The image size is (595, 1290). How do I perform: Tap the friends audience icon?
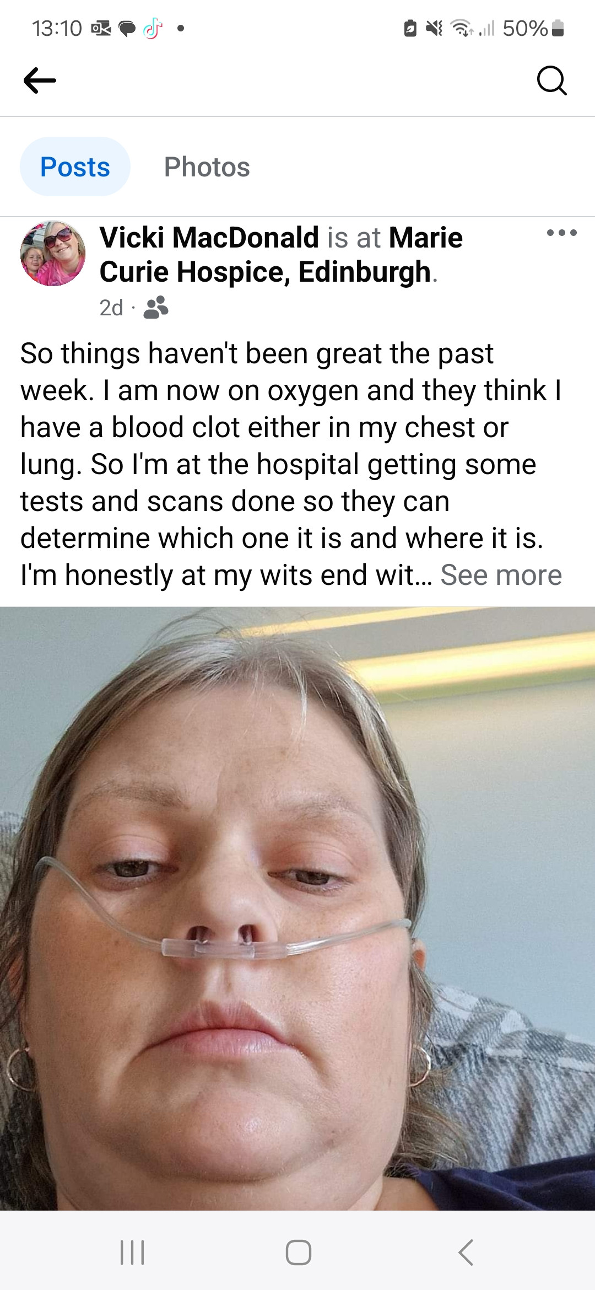tap(155, 308)
